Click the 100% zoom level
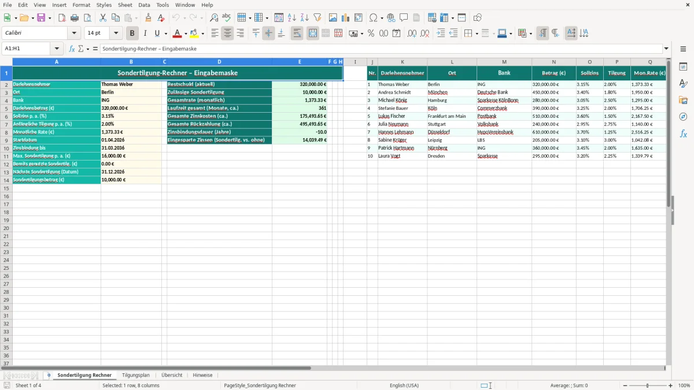Screen dimensions: 694x390 pyautogui.click(x=684, y=385)
